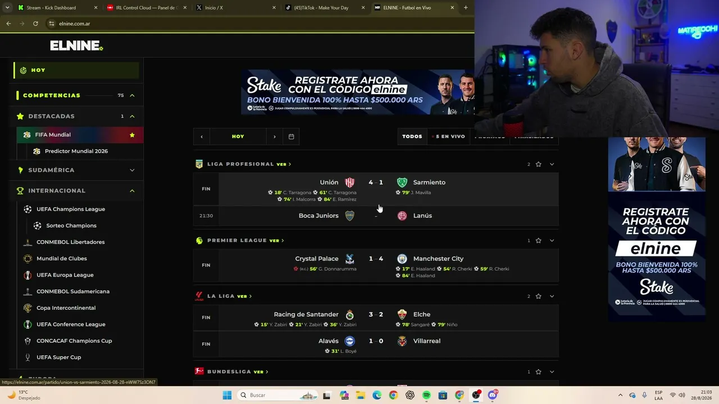This screenshot has height=404, width=719.
Task: Click the Unión club crest
Action: (x=350, y=182)
